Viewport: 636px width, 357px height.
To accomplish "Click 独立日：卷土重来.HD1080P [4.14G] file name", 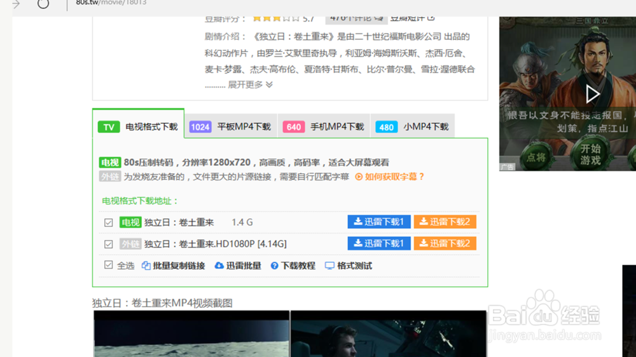I will (x=216, y=244).
